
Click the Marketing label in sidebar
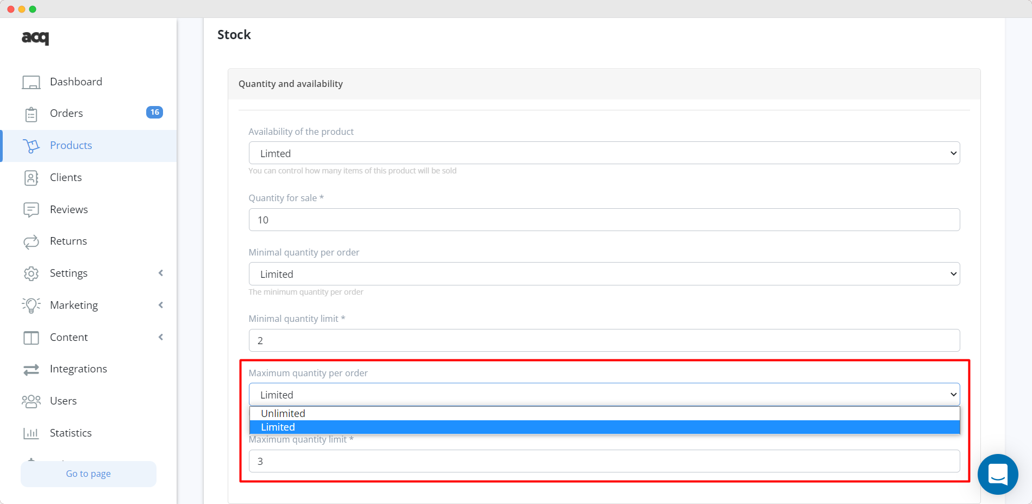(74, 305)
